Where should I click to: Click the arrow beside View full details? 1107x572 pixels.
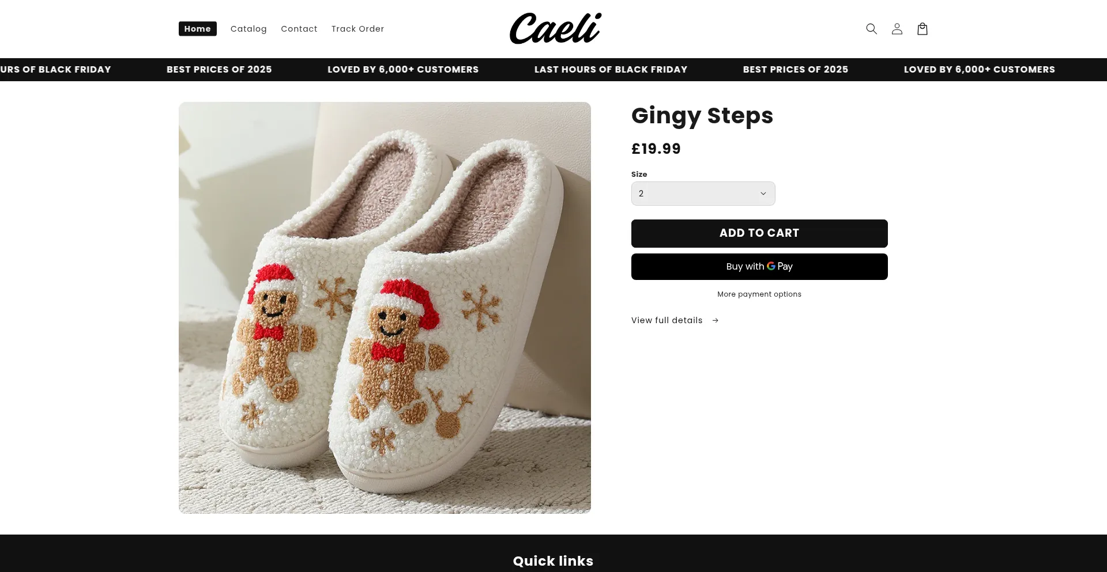(x=716, y=321)
